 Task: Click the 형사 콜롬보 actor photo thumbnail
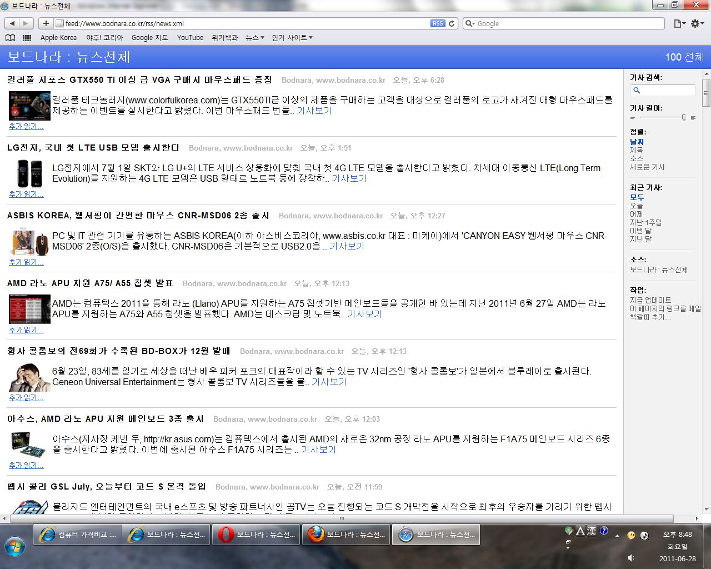(29, 377)
